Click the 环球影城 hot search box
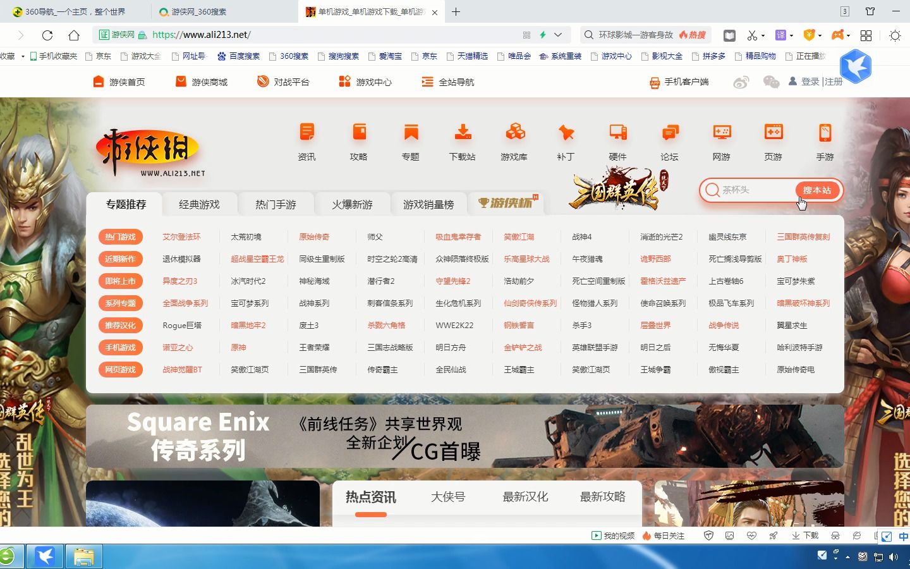 646,35
